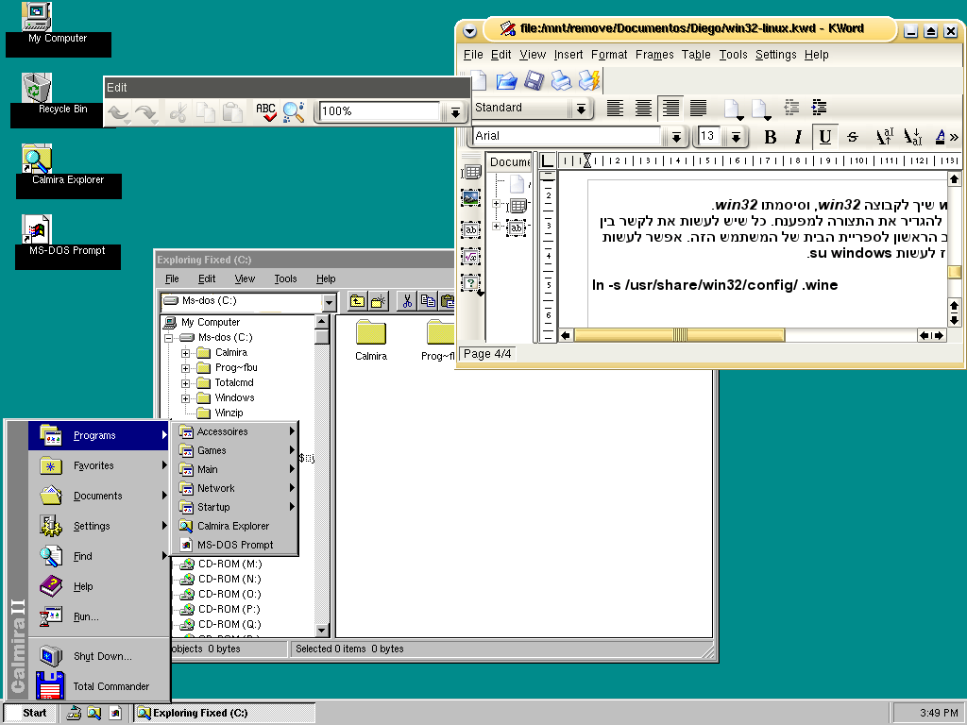The image size is (967, 725).
Task: Click the Recycle Bin desktop icon
Action: [38, 88]
